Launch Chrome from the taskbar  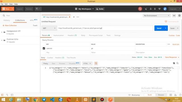coord(36,99)
